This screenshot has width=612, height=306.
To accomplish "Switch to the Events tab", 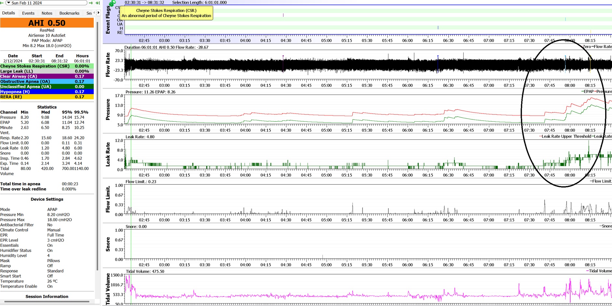I will (28, 13).
